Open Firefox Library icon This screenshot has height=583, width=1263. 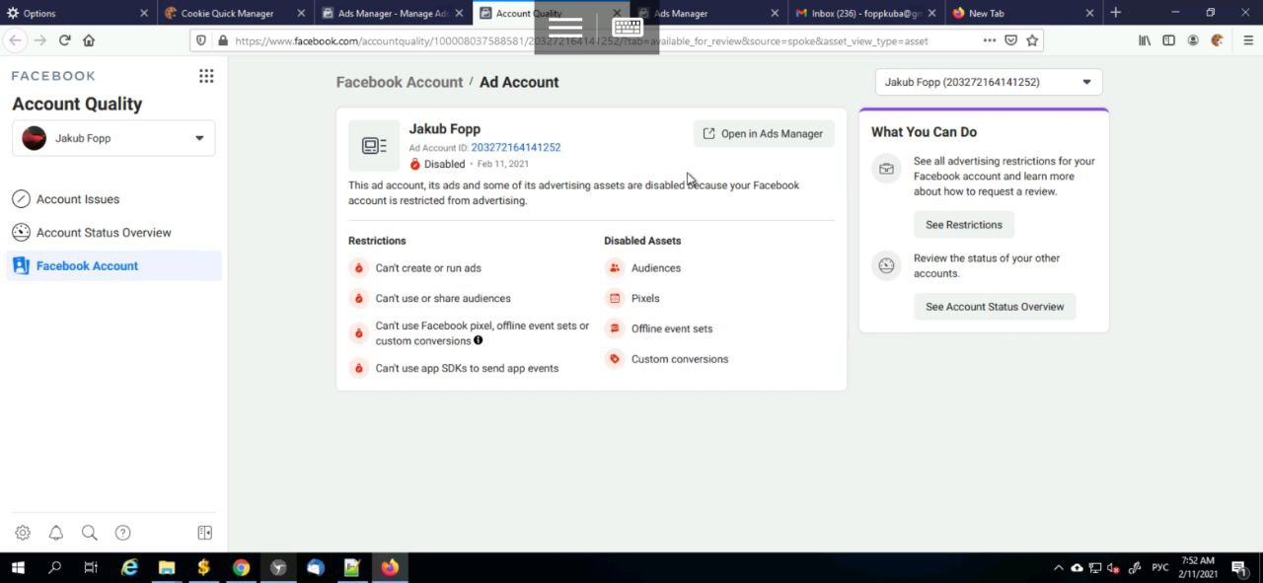pos(1145,40)
